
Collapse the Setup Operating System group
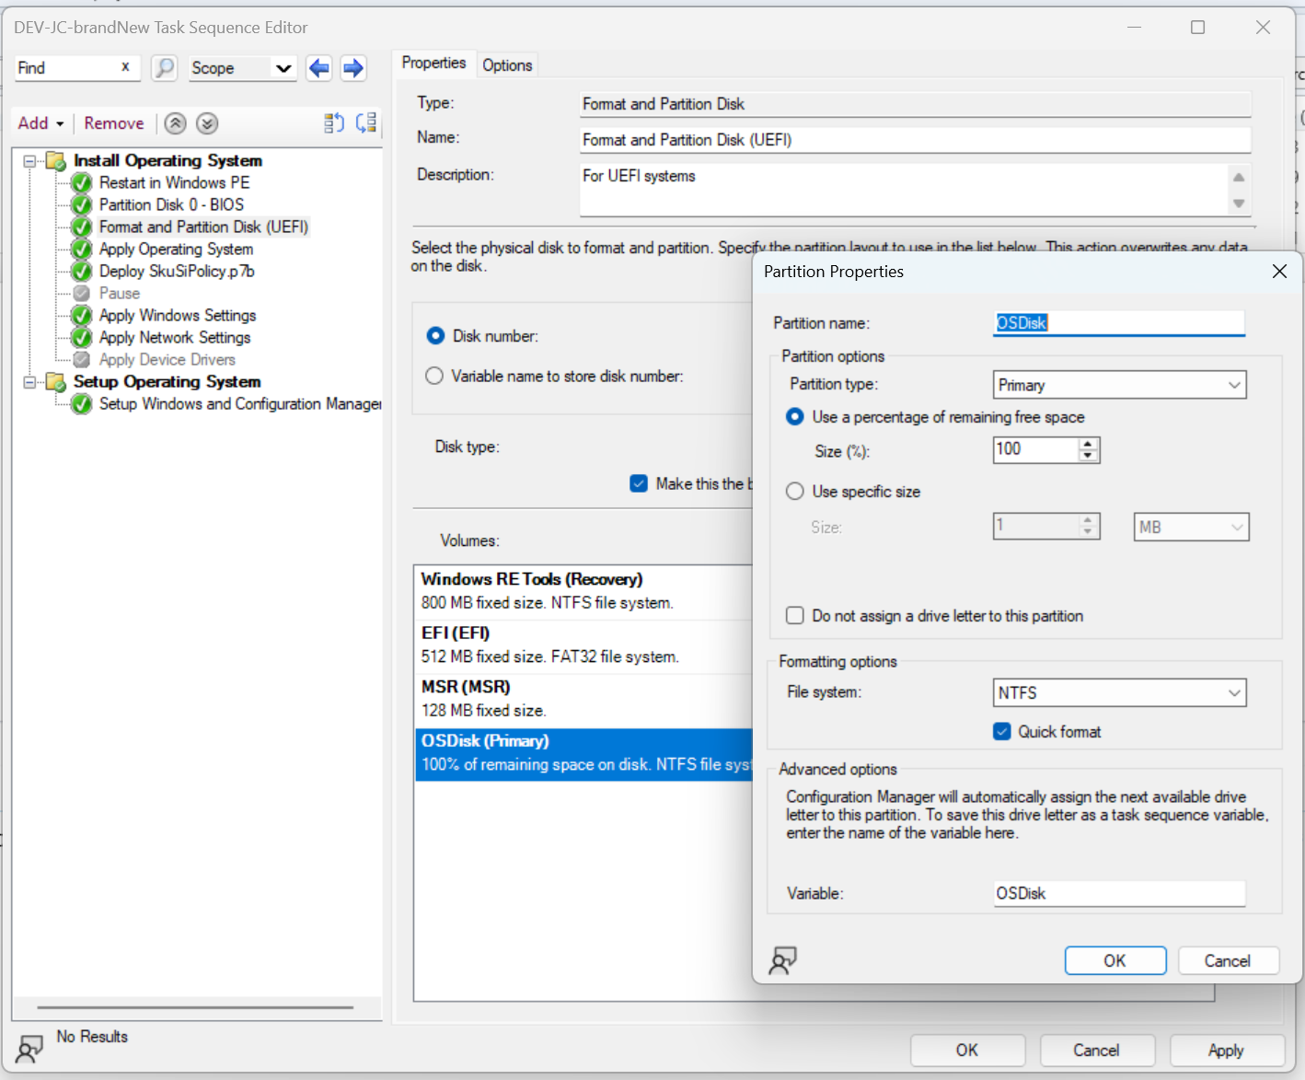coord(29,382)
